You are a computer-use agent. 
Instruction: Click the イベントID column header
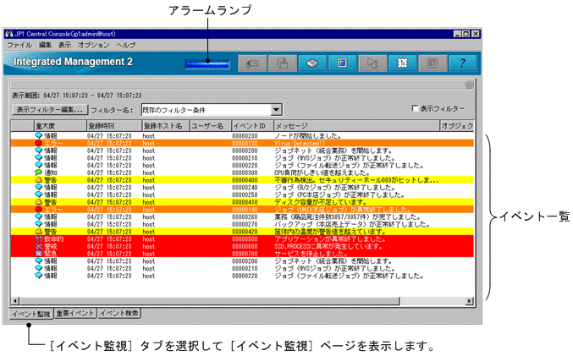[252, 126]
